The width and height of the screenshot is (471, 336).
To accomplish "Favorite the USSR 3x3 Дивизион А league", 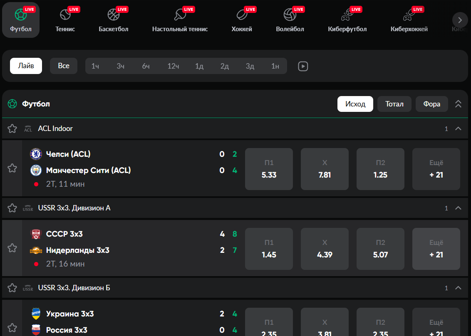I will point(12,208).
